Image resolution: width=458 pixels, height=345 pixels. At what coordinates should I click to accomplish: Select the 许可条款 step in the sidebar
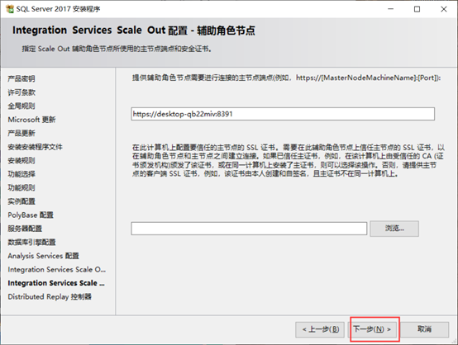tap(21, 92)
